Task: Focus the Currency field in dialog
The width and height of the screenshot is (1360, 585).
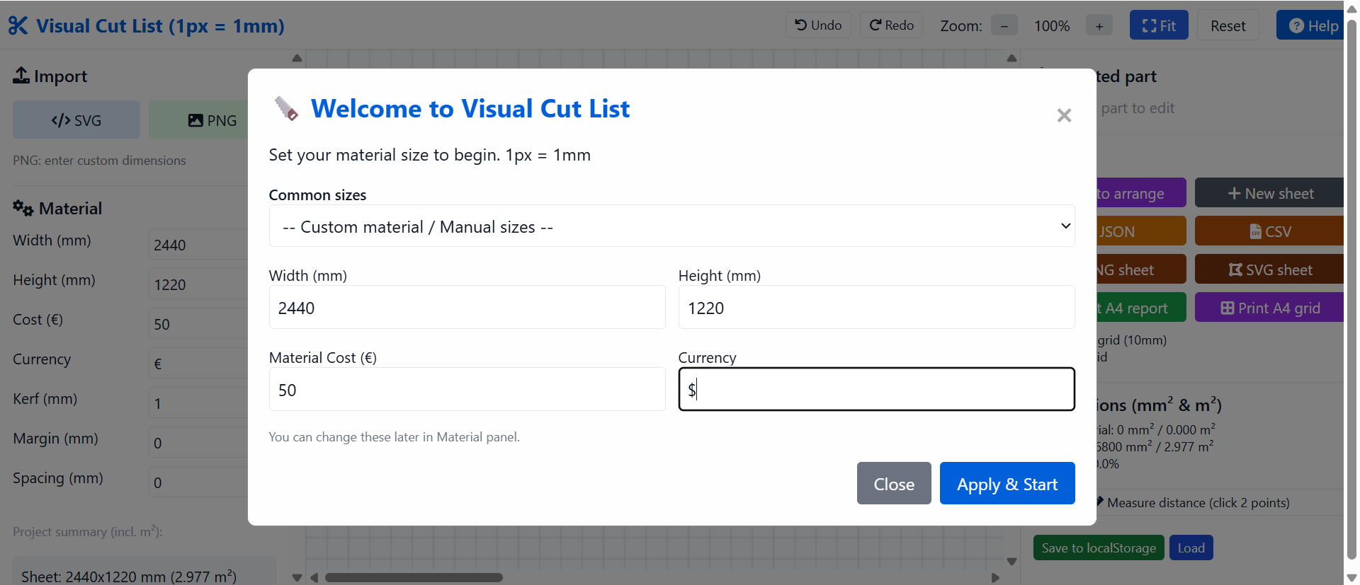Action: click(876, 390)
